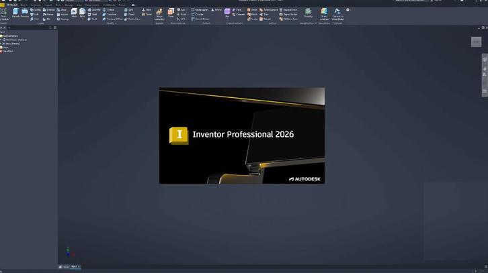Select the Simplify tool

click(308, 13)
